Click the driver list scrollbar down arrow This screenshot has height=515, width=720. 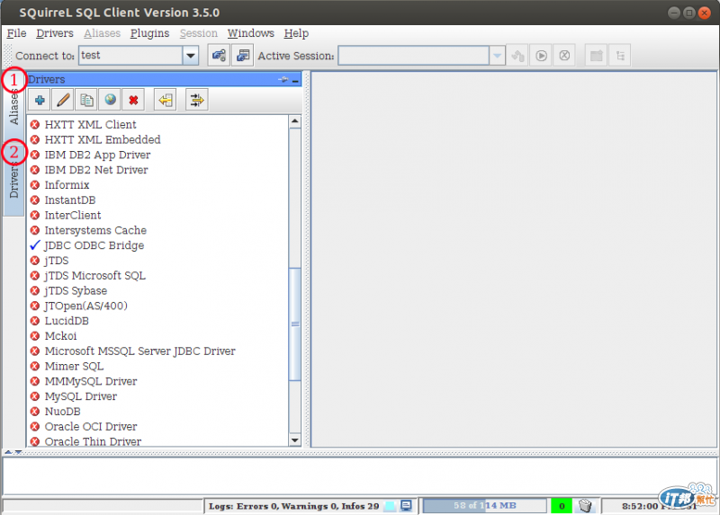click(295, 440)
